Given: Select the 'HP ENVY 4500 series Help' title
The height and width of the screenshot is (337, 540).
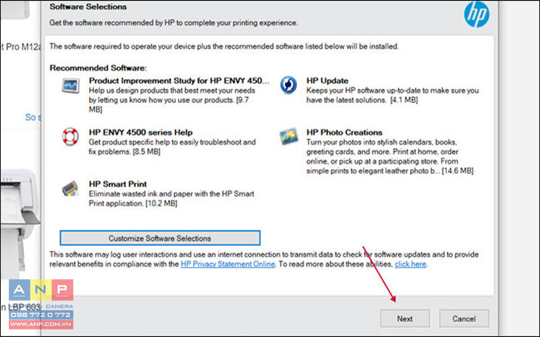Looking at the screenshot, I should [x=140, y=132].
